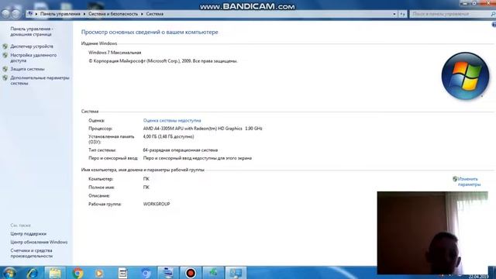Launch Internet Explorer from taskbar
This screenshot has height=279, width=496.
pyautogui.click(x=33, y=273)
